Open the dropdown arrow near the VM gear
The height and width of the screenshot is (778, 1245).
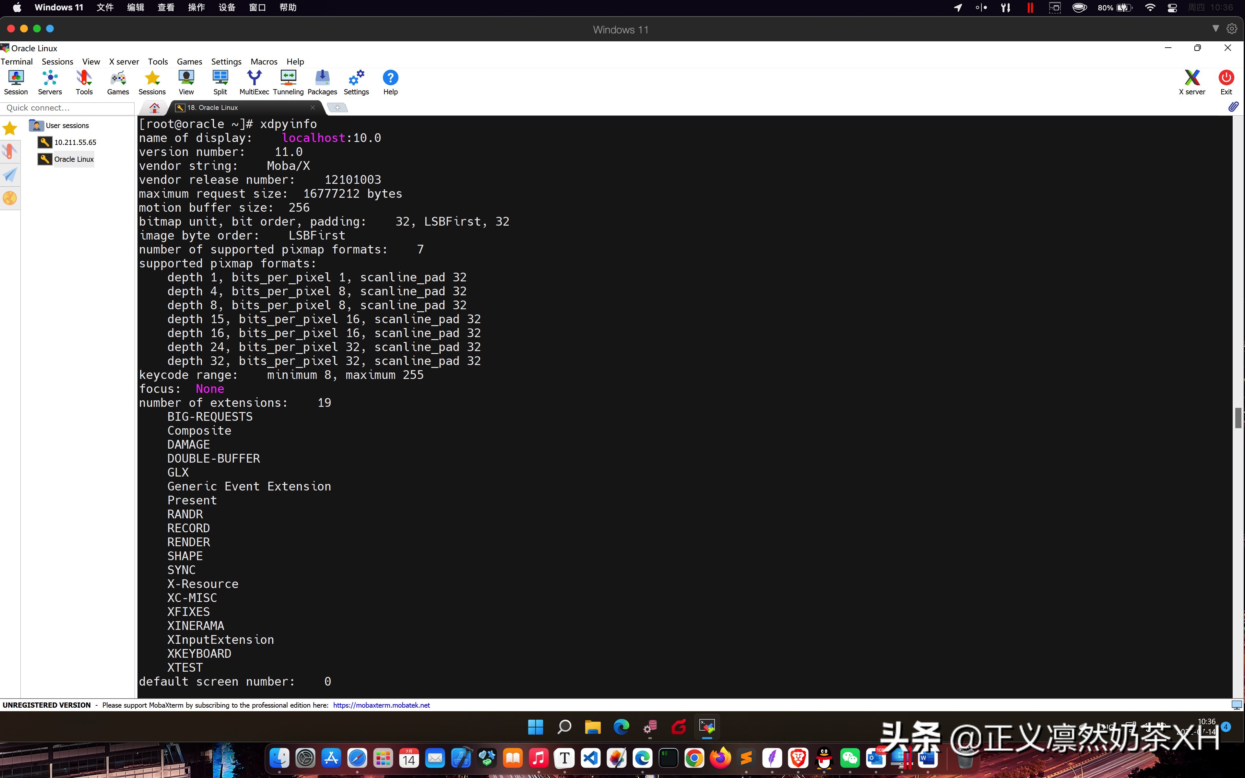tap(1216, 28)
